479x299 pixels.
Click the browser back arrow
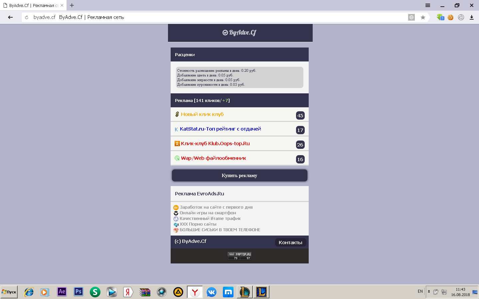pyautogui.click(x=10, y=17)
